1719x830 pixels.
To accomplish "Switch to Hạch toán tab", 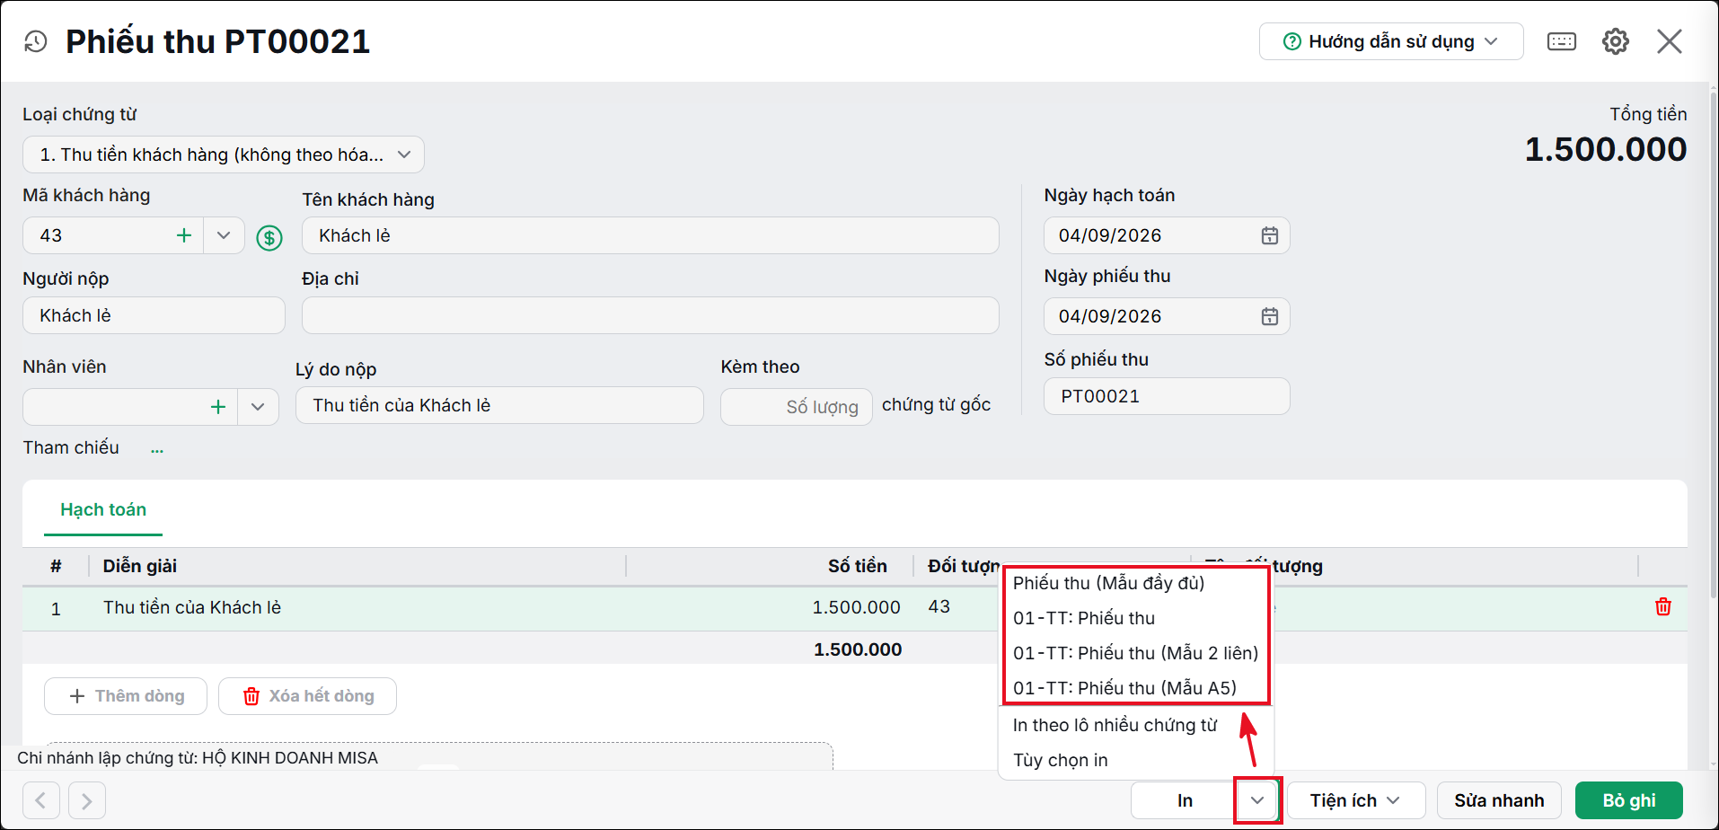I will [x=103, y=510].
